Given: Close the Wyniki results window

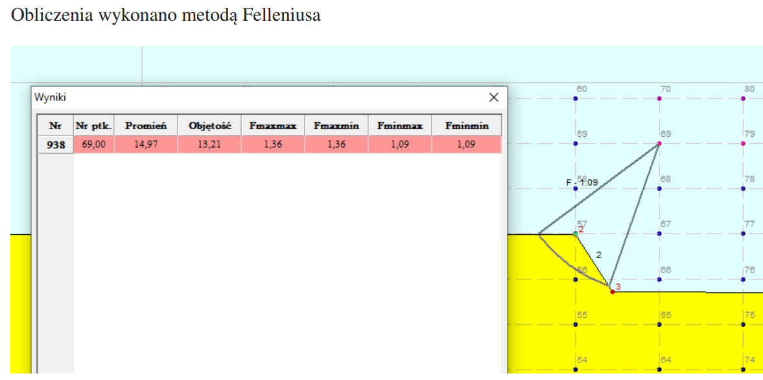Looking at the screenshot, I should click(494, 97).
